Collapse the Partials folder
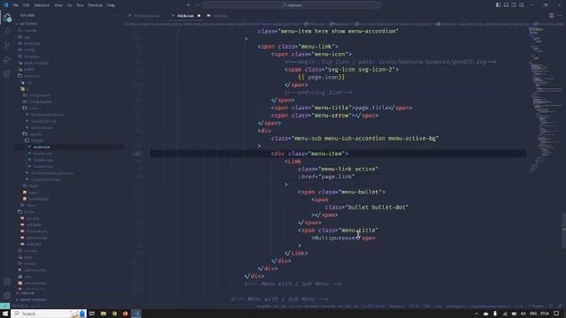Viewport: 566px width, 318px height. [34, 140]
